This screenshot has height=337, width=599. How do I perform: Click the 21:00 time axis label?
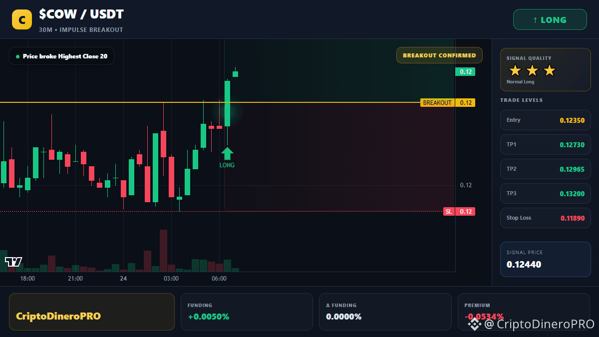[75, 279]
